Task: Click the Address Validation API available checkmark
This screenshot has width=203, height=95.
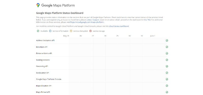Action: [x=167, y=41]
